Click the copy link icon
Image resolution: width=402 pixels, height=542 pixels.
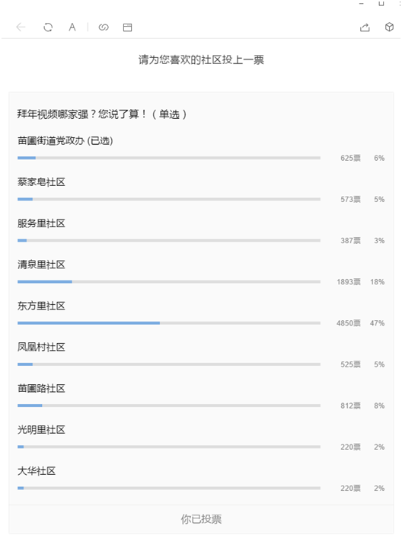tap(104, 27)
